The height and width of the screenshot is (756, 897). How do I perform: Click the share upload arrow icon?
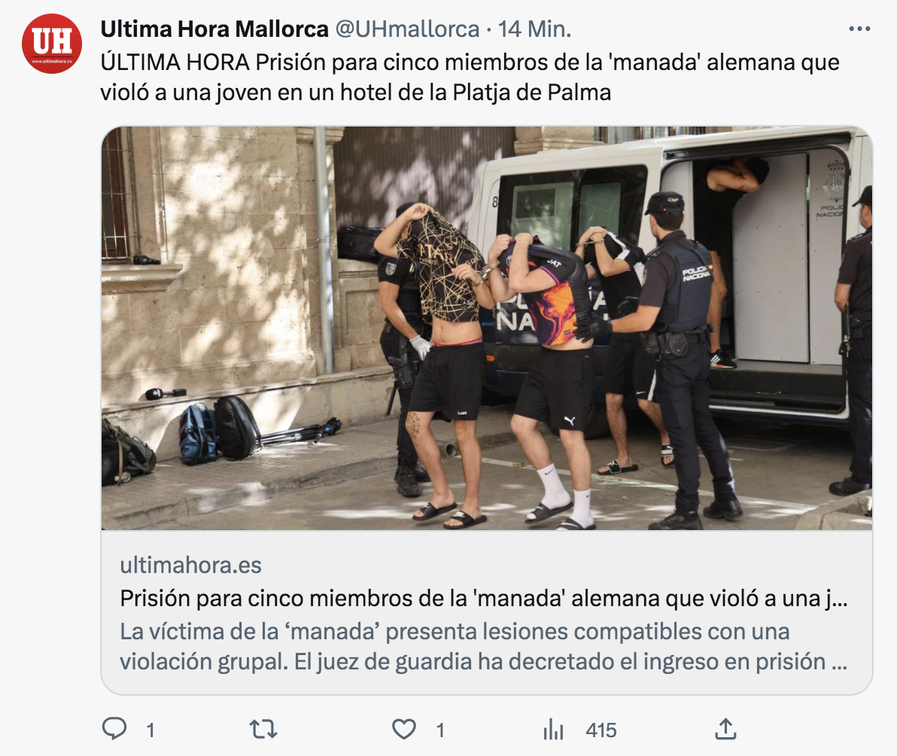pyautogui.click(x=725, y=729)
